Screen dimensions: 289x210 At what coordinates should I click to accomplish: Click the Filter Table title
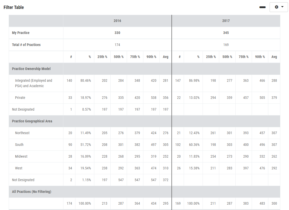(x=14, y=7)
